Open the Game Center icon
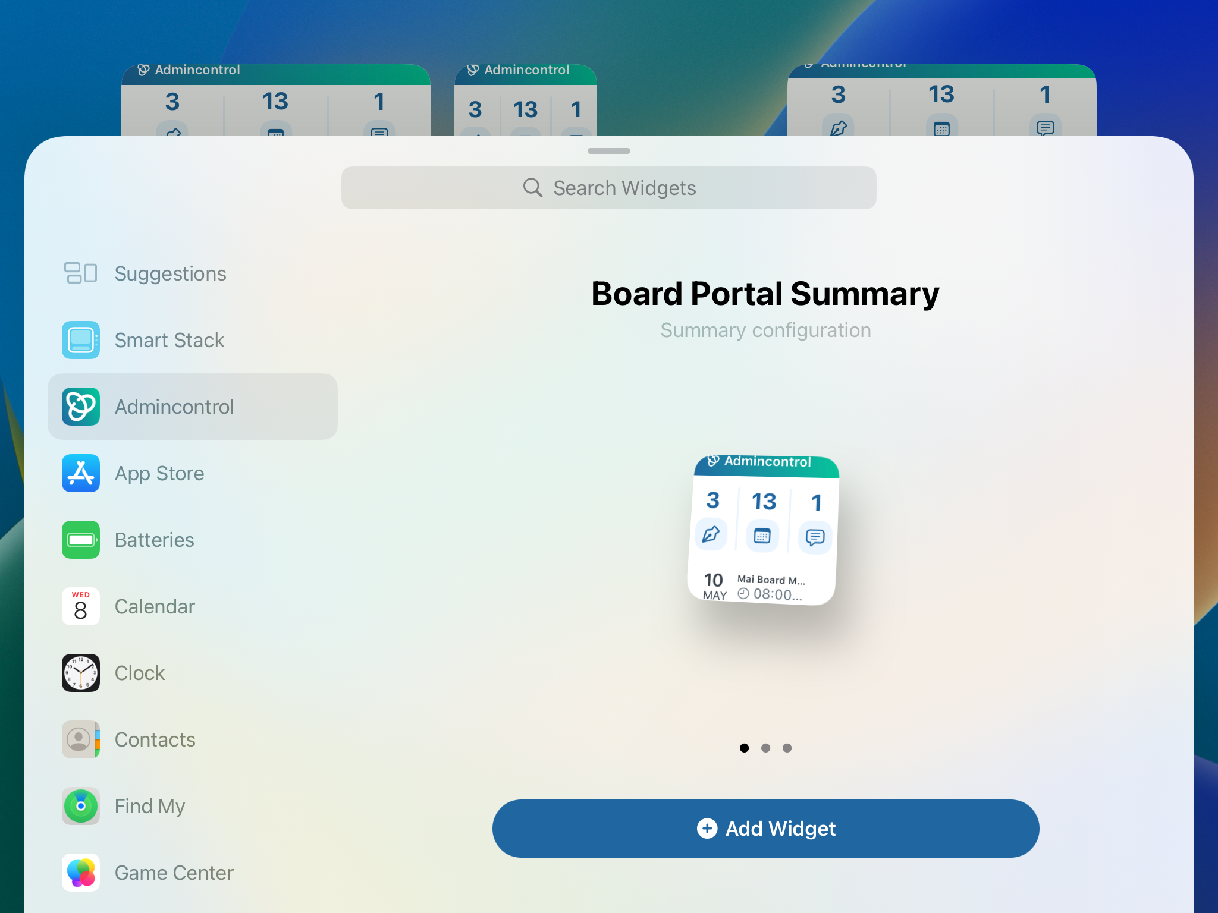The height and width of the screenshot is (913, 1218). tap(81, 873)
